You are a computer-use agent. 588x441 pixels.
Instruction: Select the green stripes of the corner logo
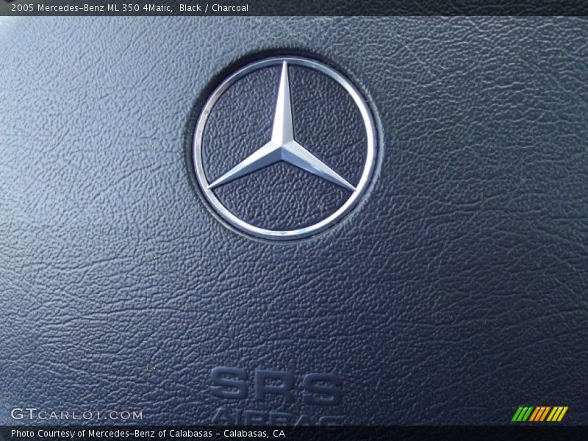click(521, 414)
